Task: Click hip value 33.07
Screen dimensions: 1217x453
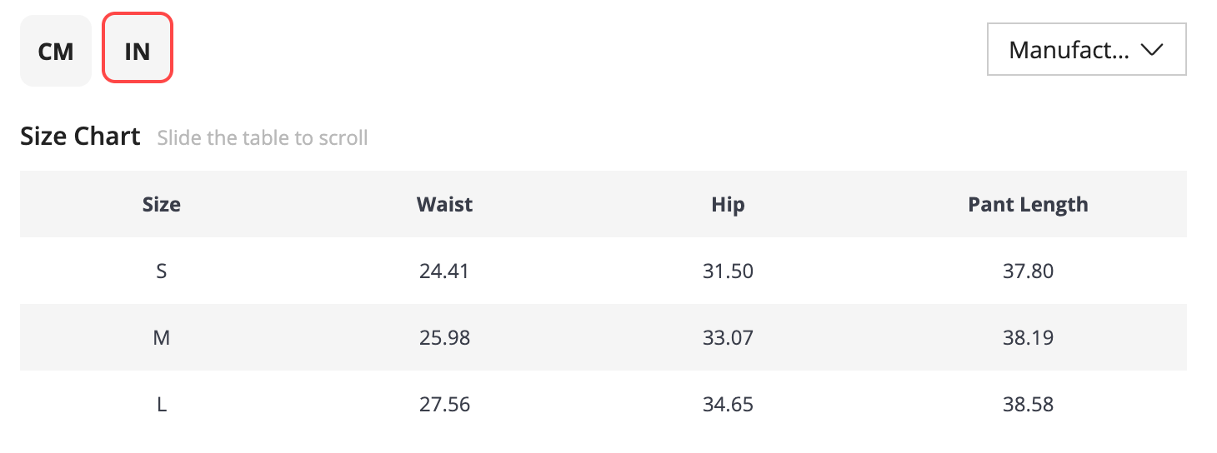Action: pos(729,337)
